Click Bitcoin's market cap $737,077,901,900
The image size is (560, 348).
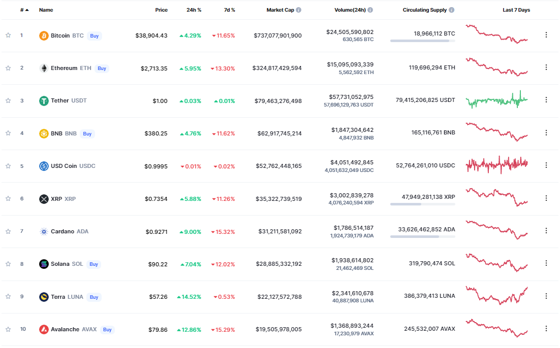[277, 36]
